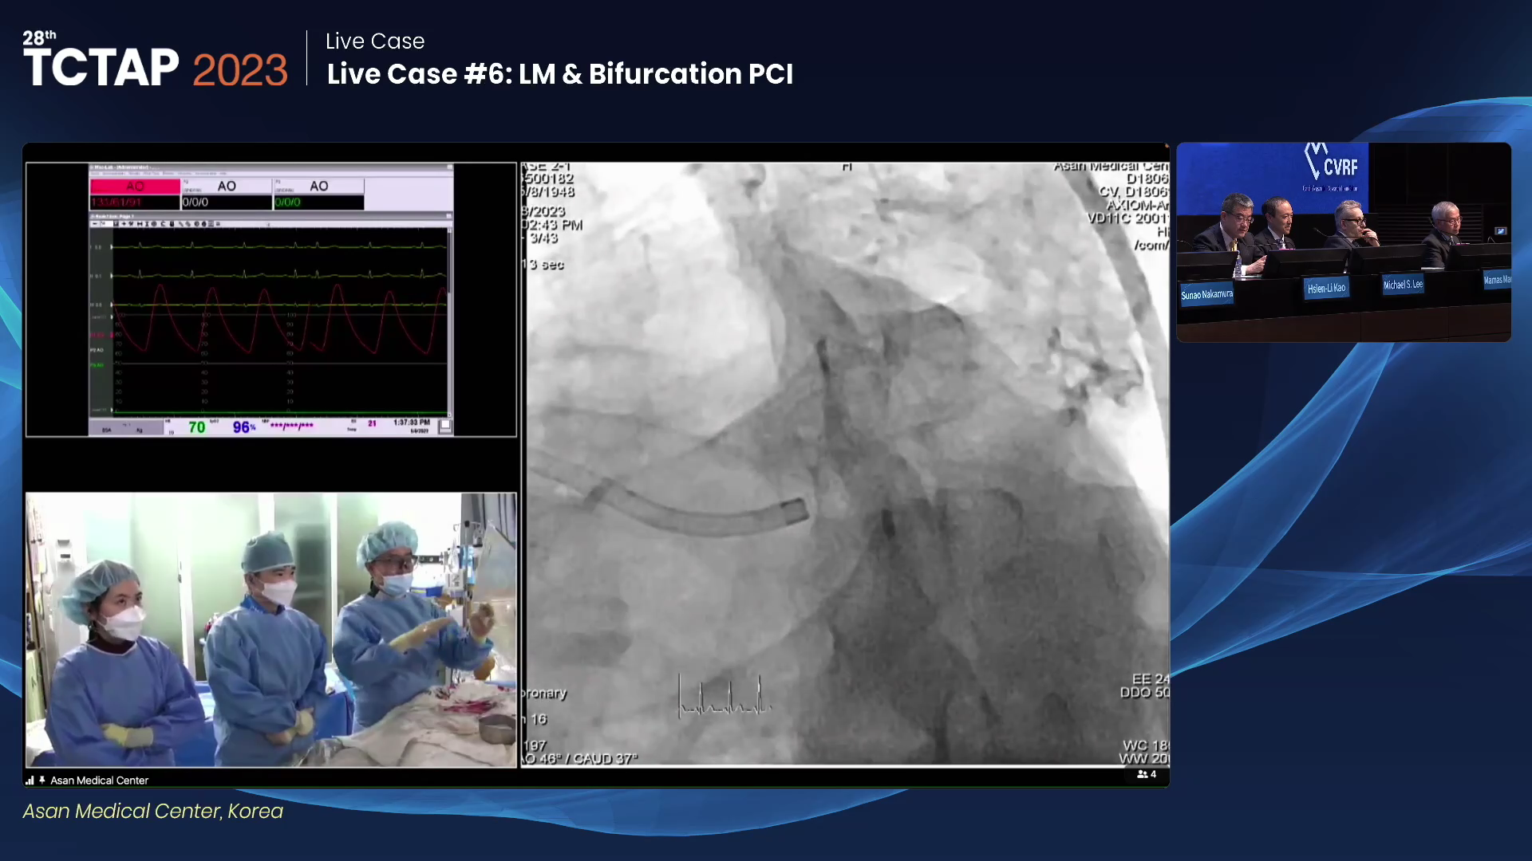The width and height of the screenshot is (1532, 861).
Task: Click the 'Asan Medical Center, Korea' caption
Action: click(x=152, y=811)
